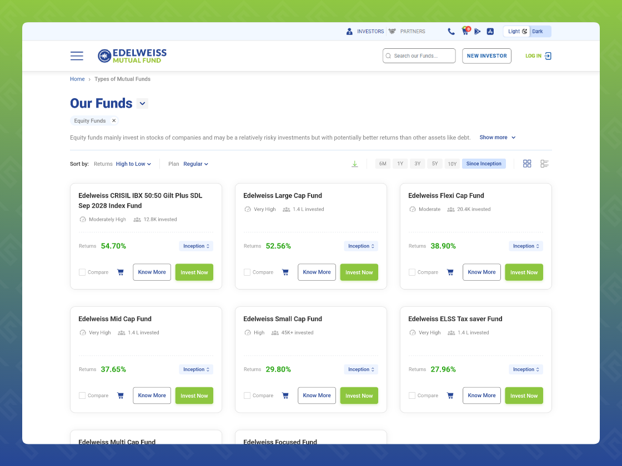
Task: Click the App Store icon
Action: (x=490, y=31)
